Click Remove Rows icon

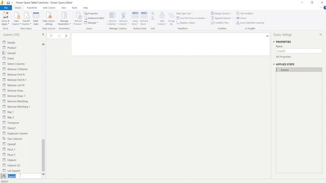[x=144, y=16]
